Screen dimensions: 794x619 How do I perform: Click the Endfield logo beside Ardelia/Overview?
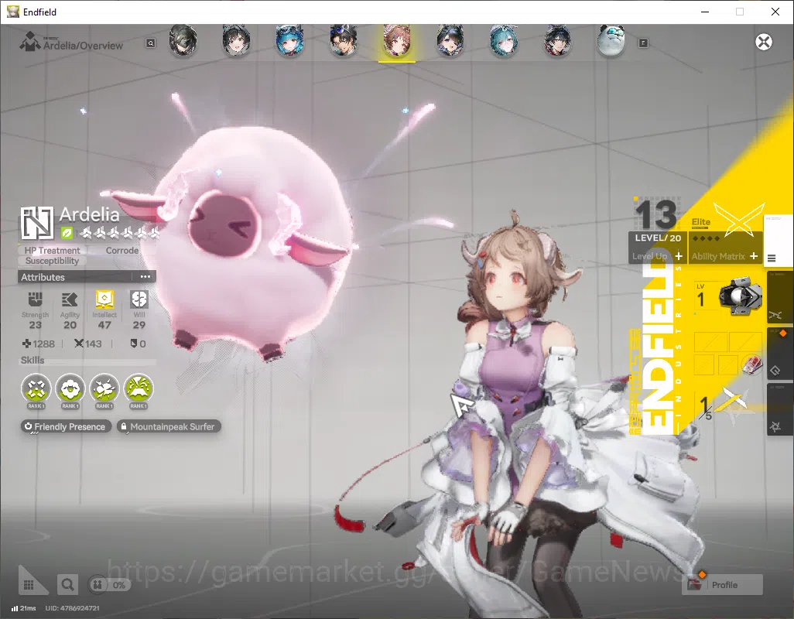30,42
